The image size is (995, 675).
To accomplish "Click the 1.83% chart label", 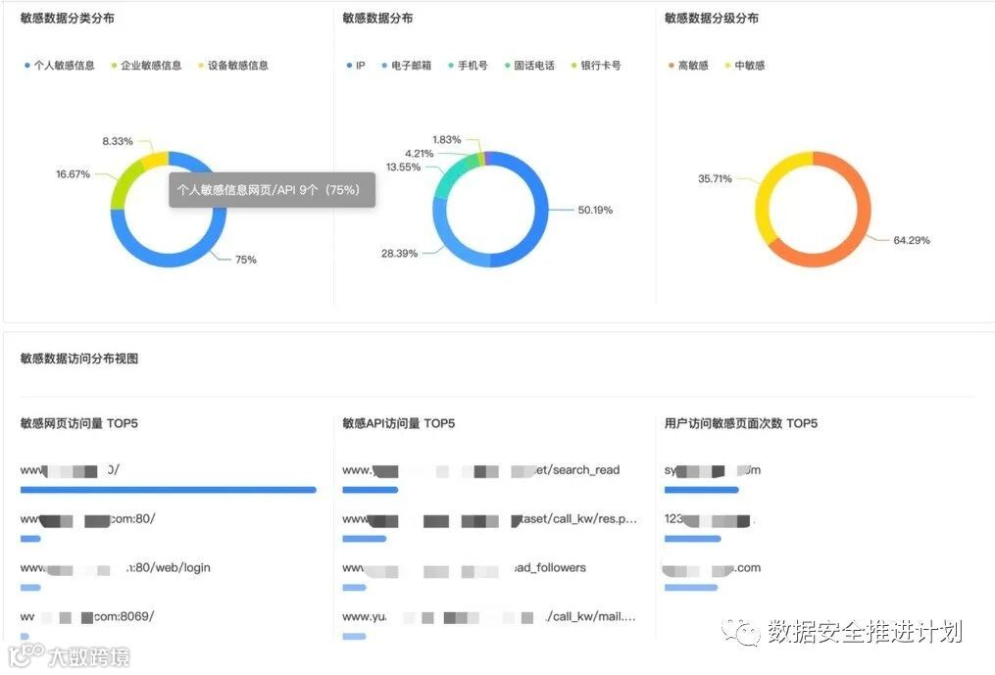I will (447, 139).
